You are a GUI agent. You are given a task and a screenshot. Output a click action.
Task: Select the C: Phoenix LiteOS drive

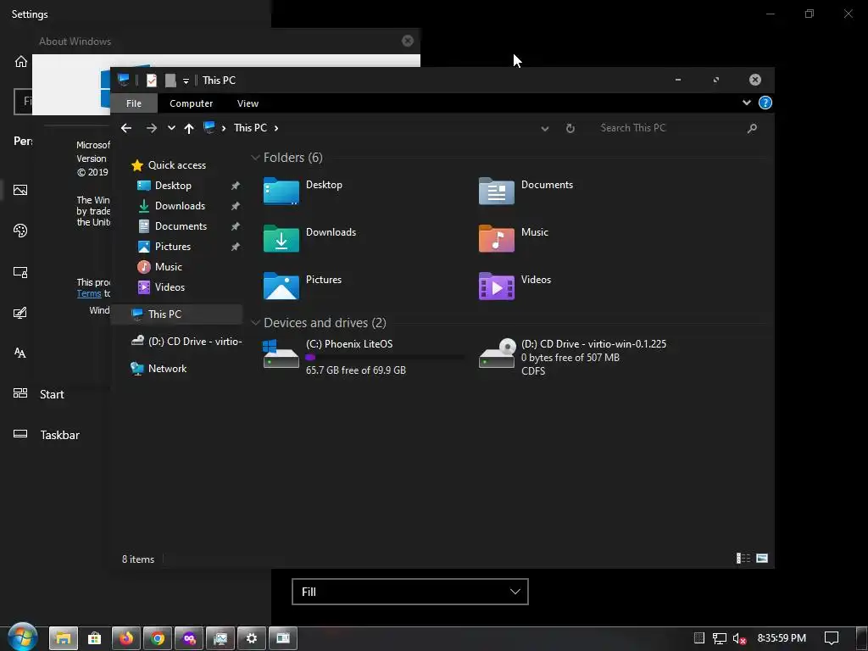point(363,357)
